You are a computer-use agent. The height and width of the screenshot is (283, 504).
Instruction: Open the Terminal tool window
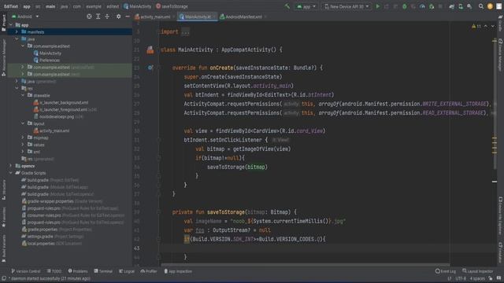coord(103,271)
